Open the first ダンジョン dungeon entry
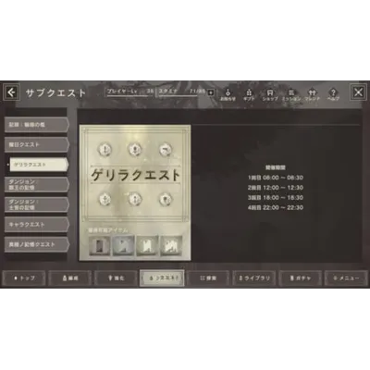The image size is (370, 370). tap(37, 185)
